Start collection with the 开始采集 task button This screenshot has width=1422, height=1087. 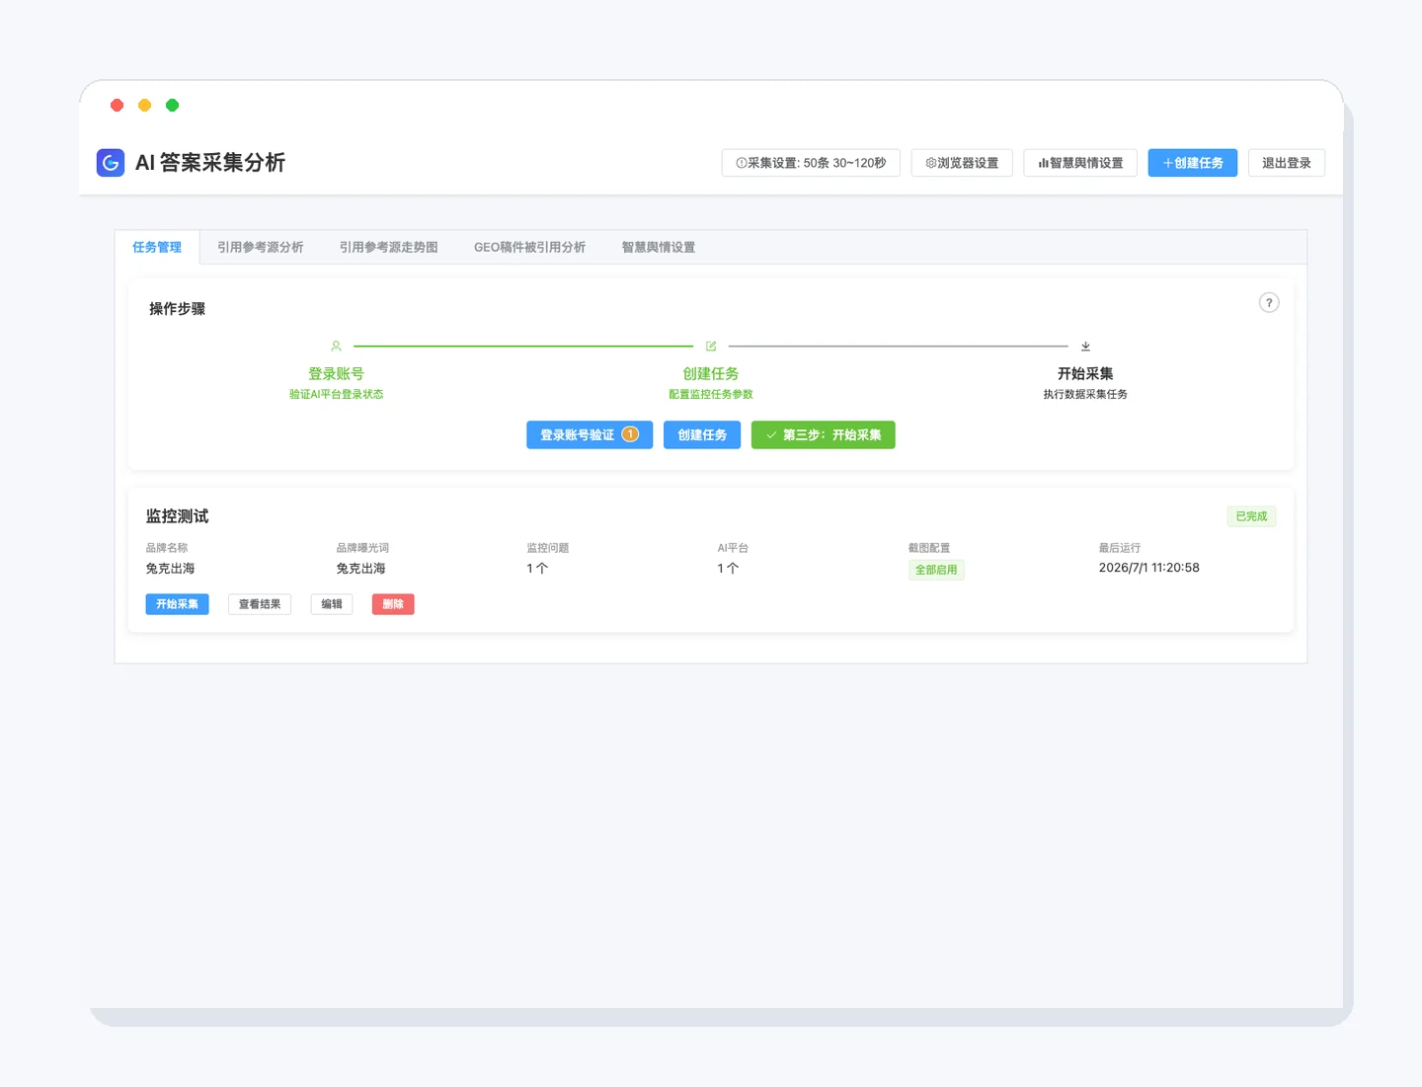(x=177, y=604)
